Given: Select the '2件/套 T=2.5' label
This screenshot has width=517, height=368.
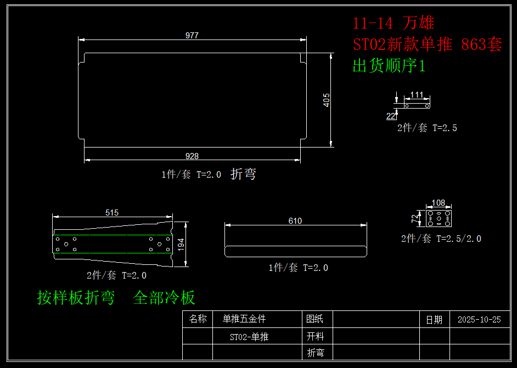Looking at the screenshot, I should pos(427,128).
